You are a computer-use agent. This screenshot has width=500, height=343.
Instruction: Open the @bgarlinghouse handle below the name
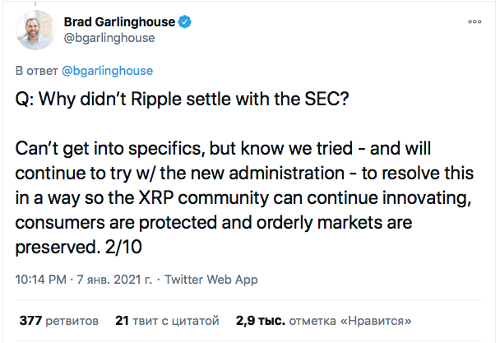[x=110, y=38]
